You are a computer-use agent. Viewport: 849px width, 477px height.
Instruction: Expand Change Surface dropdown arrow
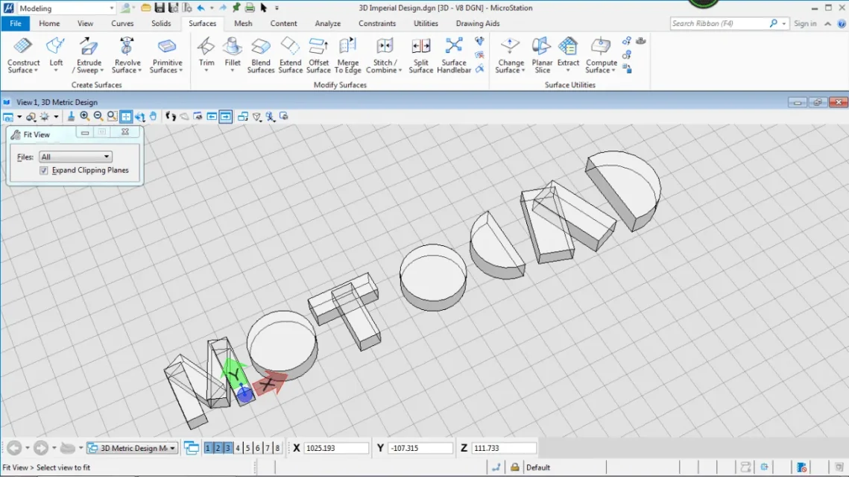[x=523, y=71]
